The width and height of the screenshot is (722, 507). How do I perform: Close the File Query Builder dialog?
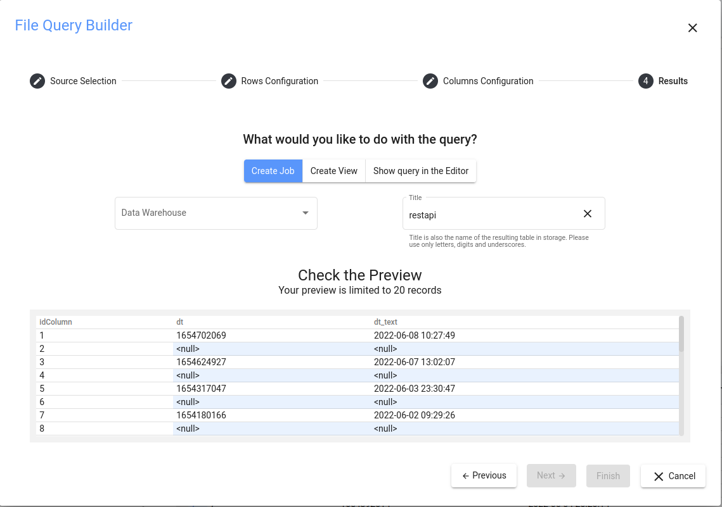click(x=692, y=28)
